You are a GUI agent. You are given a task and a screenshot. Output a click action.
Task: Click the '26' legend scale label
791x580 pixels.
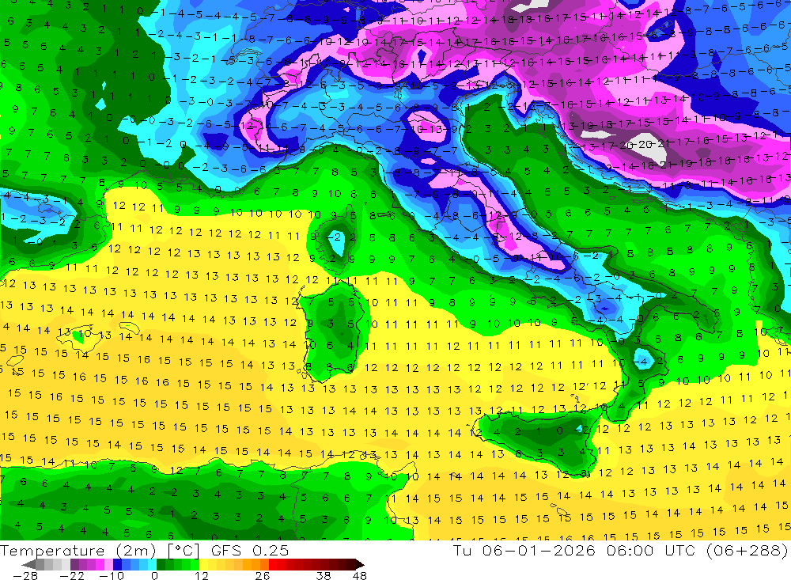pyautogui.click(x=263, y=576)
